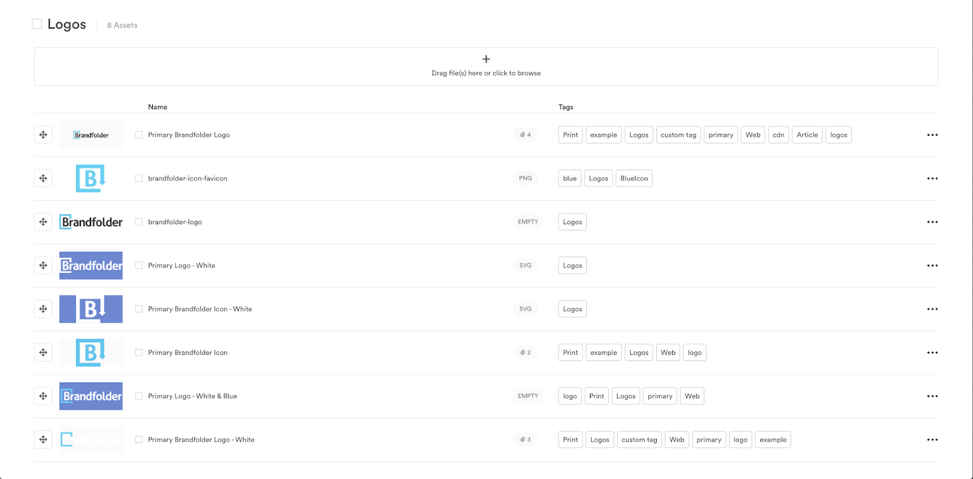Select all assets with Logos section checkbox
973x479 pixels.
[37, 24]
